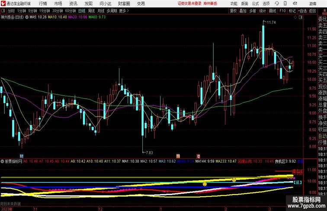Open the mail envelope icon
The width and height of the screenshot is (327, 211).
click(x=295, y=3)
